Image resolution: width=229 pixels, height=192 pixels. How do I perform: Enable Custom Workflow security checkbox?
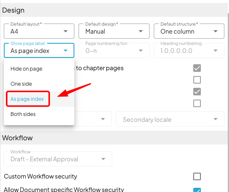(x=197, y=176)
